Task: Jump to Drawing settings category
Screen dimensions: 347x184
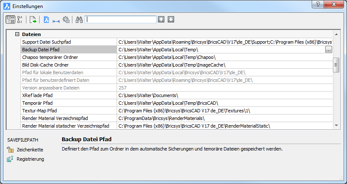Action: (x=46, y=20)
